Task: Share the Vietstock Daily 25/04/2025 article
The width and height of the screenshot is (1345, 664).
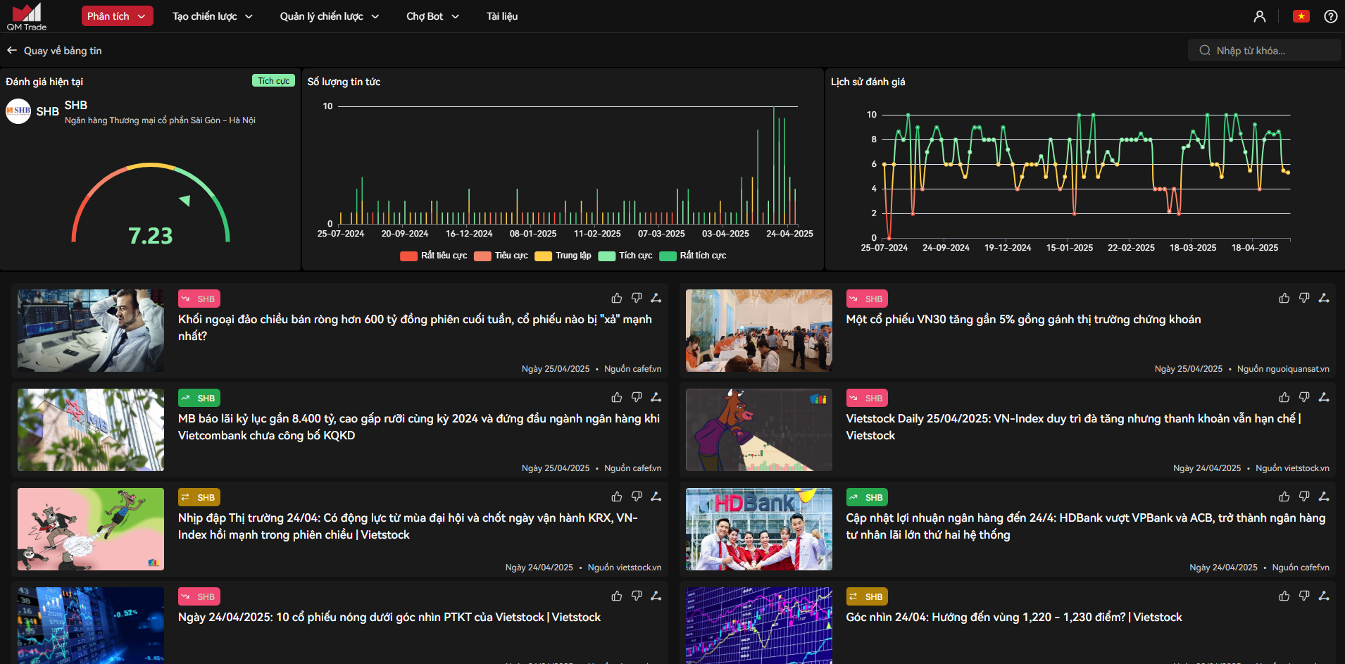Action: coord(1324,397)
